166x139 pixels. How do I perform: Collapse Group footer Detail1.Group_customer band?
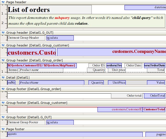click(x=3, y=103)
